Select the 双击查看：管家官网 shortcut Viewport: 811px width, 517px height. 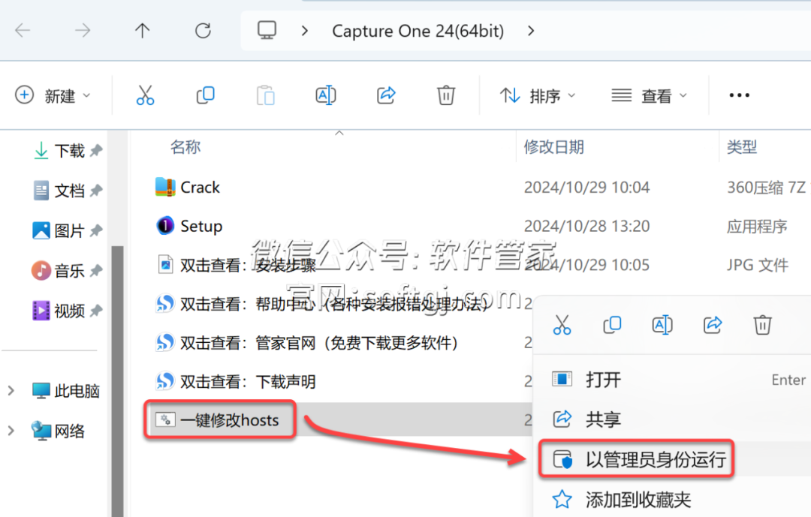306,343
